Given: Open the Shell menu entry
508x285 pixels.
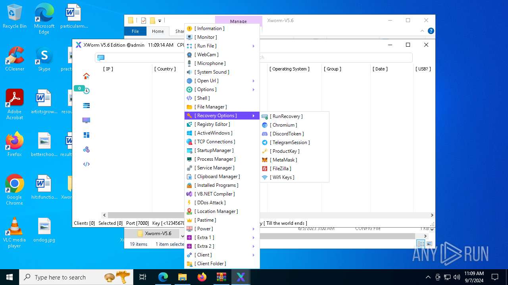Looking at the screenshot, I should pos(222,98).
